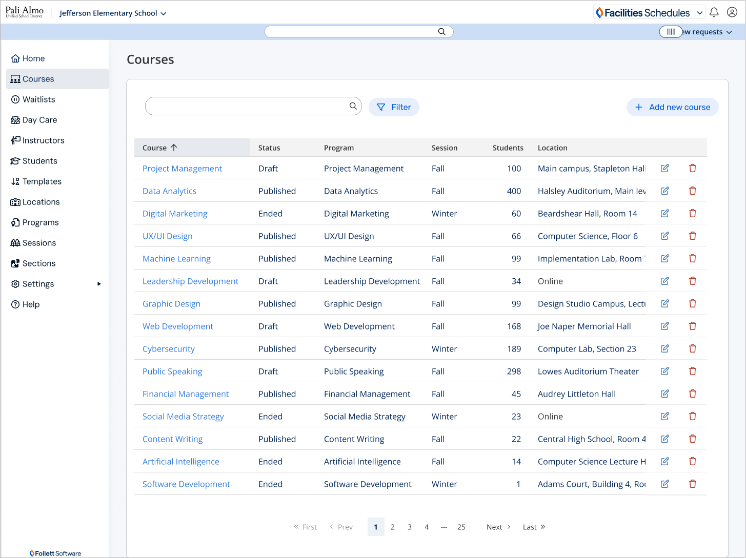Click the Add new course button
The height and width of the screenshot is (558, 746).
[x=672, y=107]
